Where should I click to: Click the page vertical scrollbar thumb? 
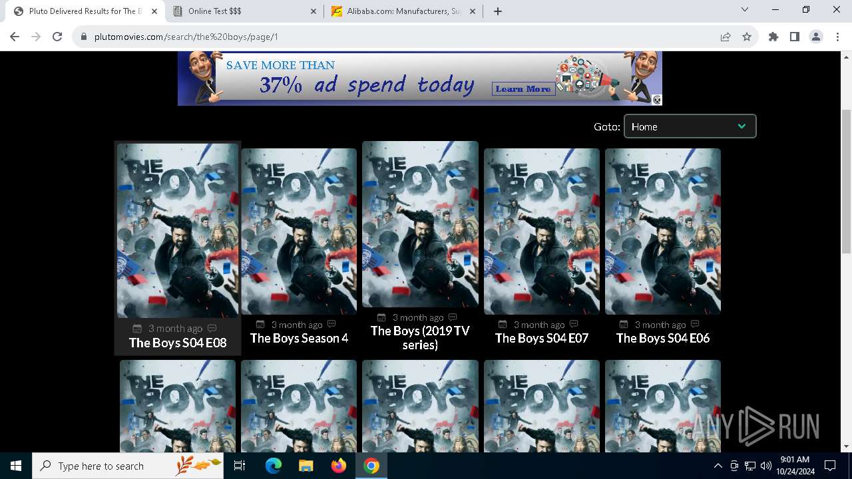pyautogui.click(x=846, y=181)
